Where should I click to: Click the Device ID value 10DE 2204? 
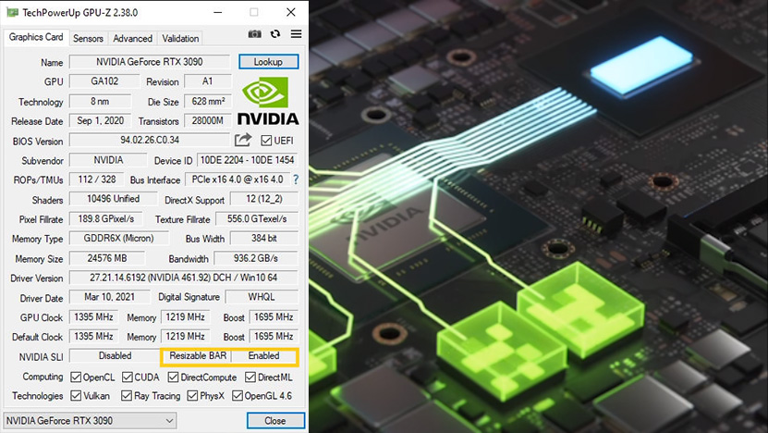(x=248, y=160)
